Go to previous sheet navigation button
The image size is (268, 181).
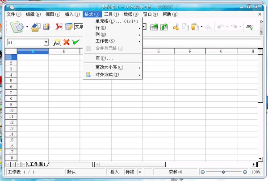coord(13,165)
